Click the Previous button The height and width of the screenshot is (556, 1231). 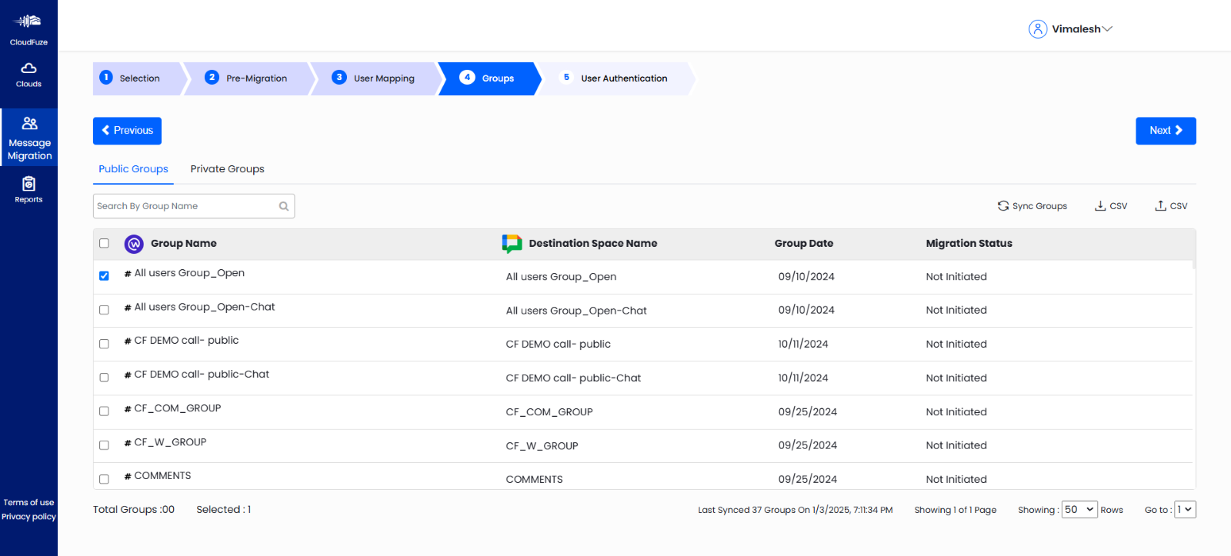(x=127, y=131)
